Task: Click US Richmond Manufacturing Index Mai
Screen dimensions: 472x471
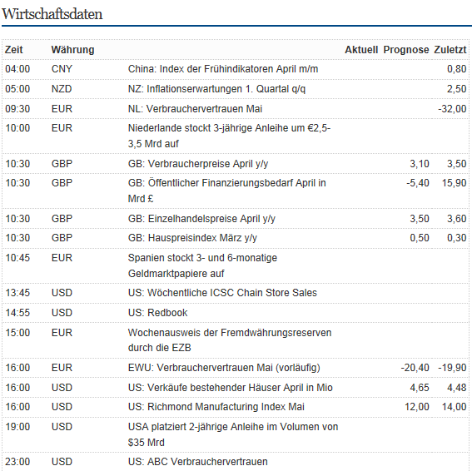Action: click(216, 407)
